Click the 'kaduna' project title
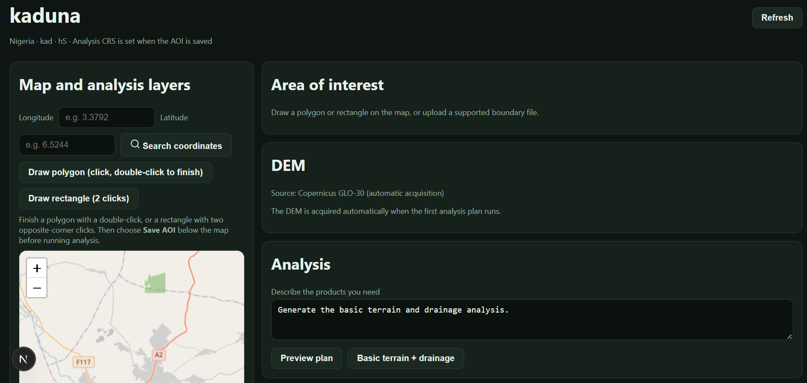This screenshot has height=383, width=807. pyautogui.click(x=45, y=16)
